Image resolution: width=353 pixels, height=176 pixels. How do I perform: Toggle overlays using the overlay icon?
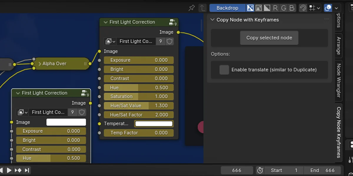[x=327, y=8]
